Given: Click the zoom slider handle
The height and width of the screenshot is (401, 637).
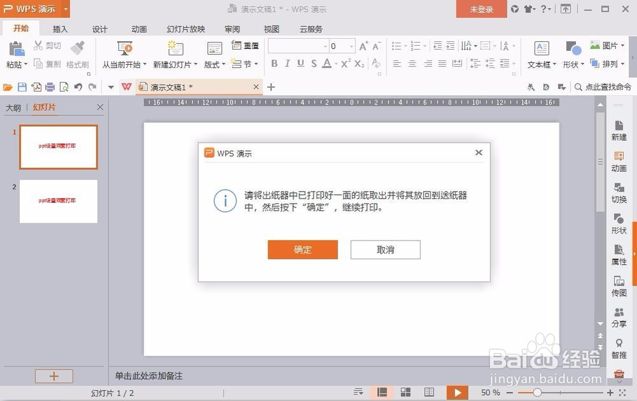Looking at the screenshot, I should pyautogui.click(x=537, y=393).
